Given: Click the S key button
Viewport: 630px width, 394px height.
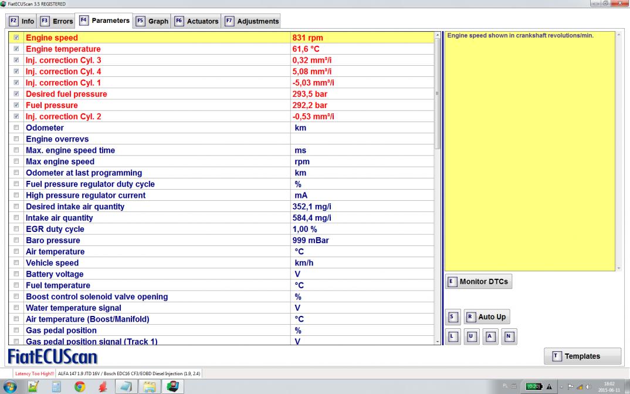Looking at the screenshot, I should tap(452, 317).
